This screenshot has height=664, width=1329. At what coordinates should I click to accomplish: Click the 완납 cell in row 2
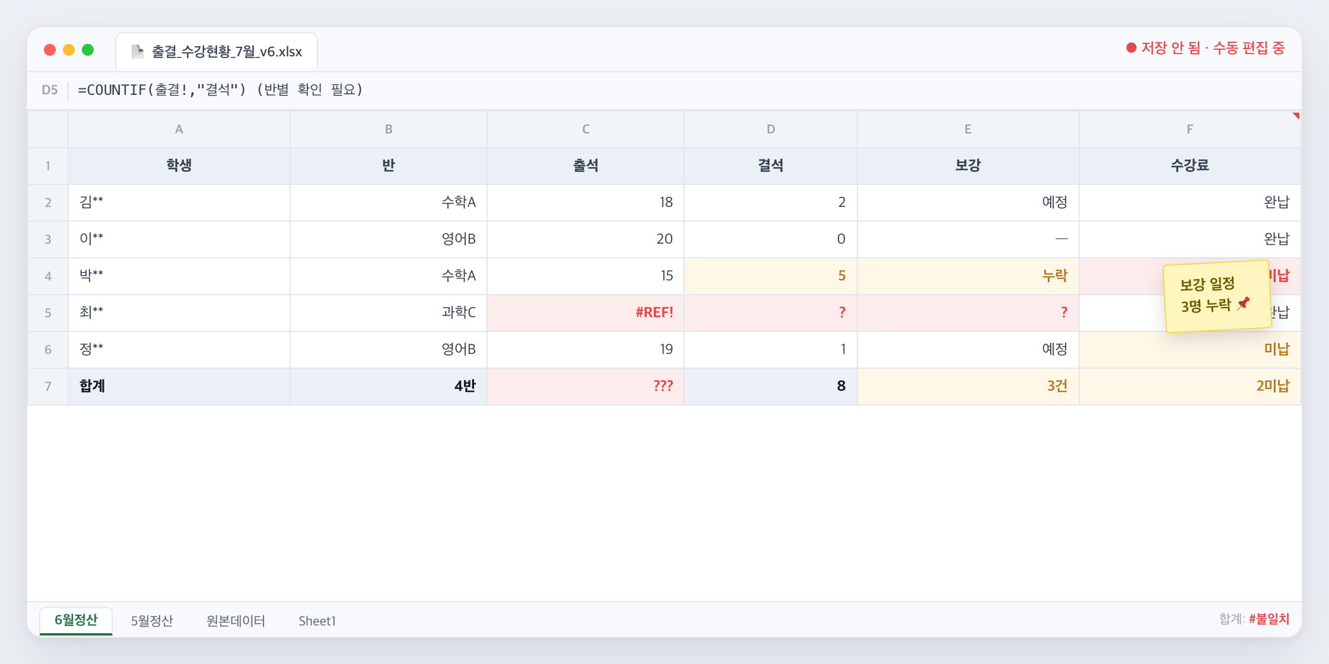pos(1190,203)
